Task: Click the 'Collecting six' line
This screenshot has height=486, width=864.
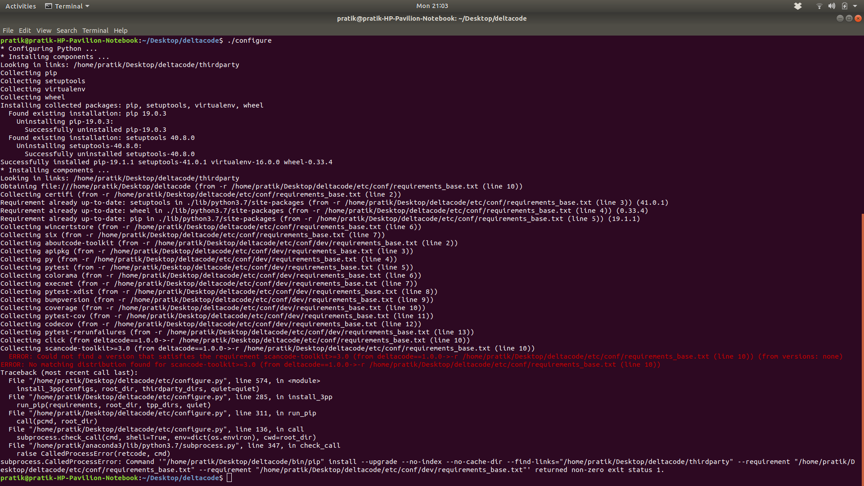Action: pyautogui.click(x=193, y=235)
